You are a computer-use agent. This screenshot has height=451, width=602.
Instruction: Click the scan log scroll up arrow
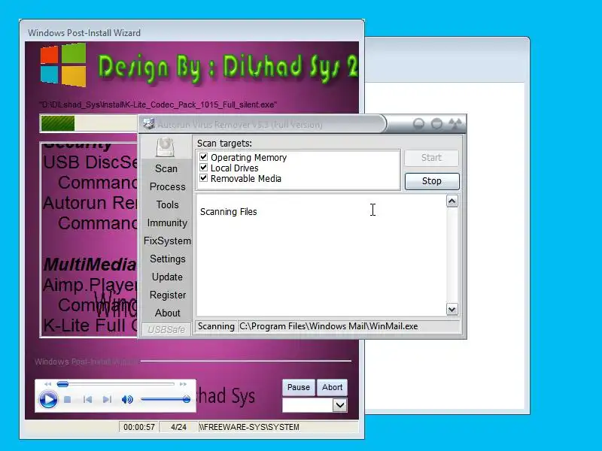click(452, 201)
